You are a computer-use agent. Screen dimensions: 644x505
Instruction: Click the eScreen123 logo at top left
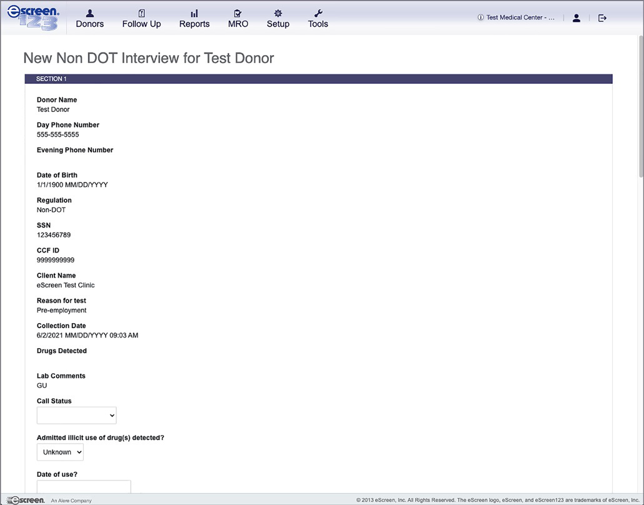[x=34, y=17]
